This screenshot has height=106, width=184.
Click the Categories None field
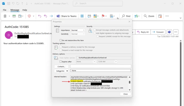[100, 71]
